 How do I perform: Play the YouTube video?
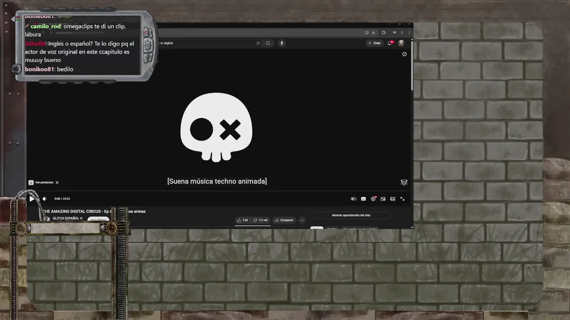point(32,199)
